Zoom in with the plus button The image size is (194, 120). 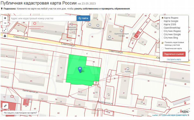[x=5, y=18]
